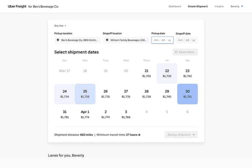The image size is (252, 168).
Task: Open the Beverly account dropdown
Action: click(237, 6)
